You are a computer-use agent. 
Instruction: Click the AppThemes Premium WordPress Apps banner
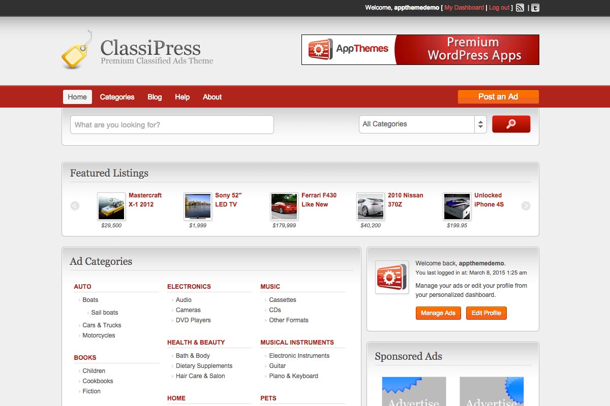tap(420, 50)
